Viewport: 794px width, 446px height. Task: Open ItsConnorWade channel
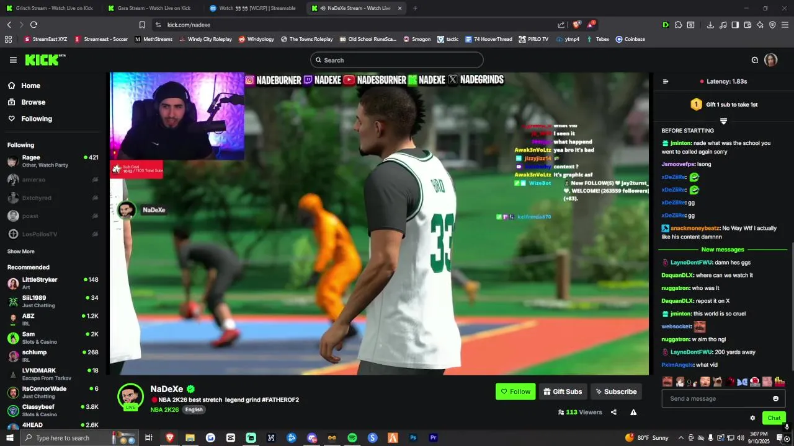(x=53, y=392)
